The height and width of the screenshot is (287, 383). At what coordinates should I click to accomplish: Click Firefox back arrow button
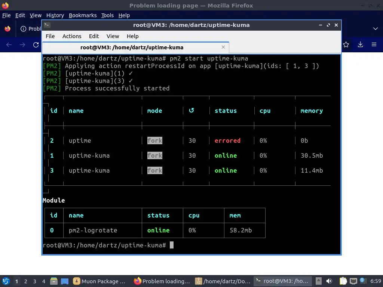coord(9,45)
